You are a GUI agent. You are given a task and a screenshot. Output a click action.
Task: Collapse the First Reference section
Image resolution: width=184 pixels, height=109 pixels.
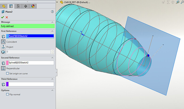coord(52,31)
